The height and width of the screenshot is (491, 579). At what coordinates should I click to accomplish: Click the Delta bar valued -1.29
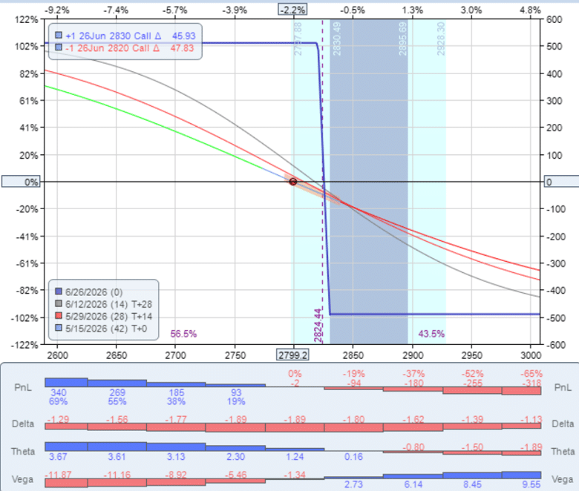click(66, 426)
